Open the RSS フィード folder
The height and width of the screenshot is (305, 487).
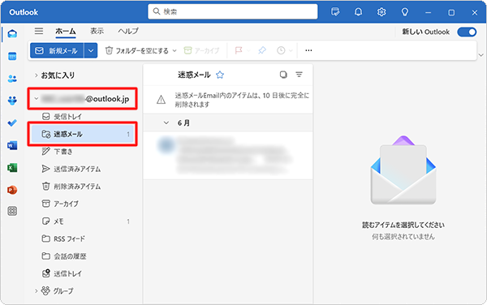pyautogui.click(x=82, y=238)
